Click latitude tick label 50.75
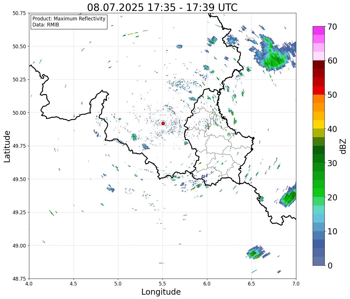 point(19,13)
